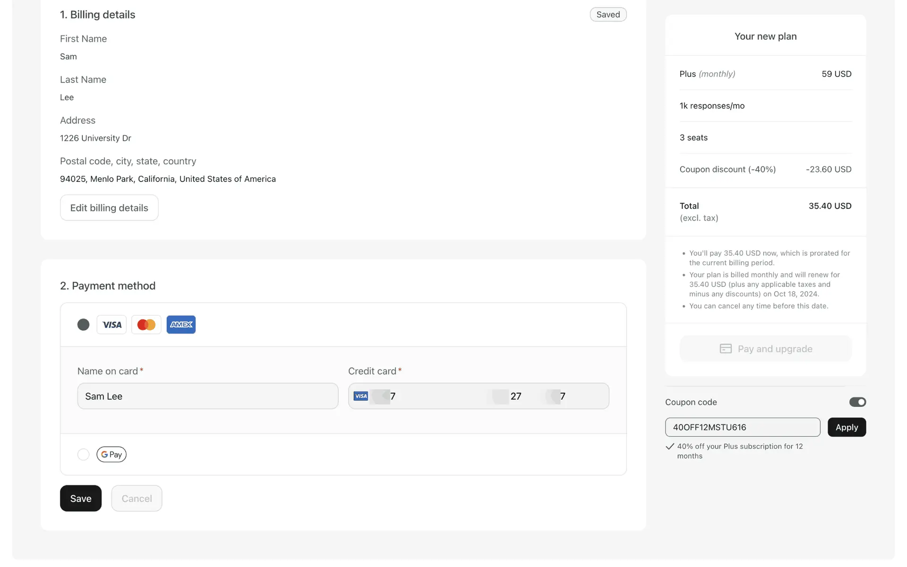
Task: Click the Name on card field
Action: 208,396
